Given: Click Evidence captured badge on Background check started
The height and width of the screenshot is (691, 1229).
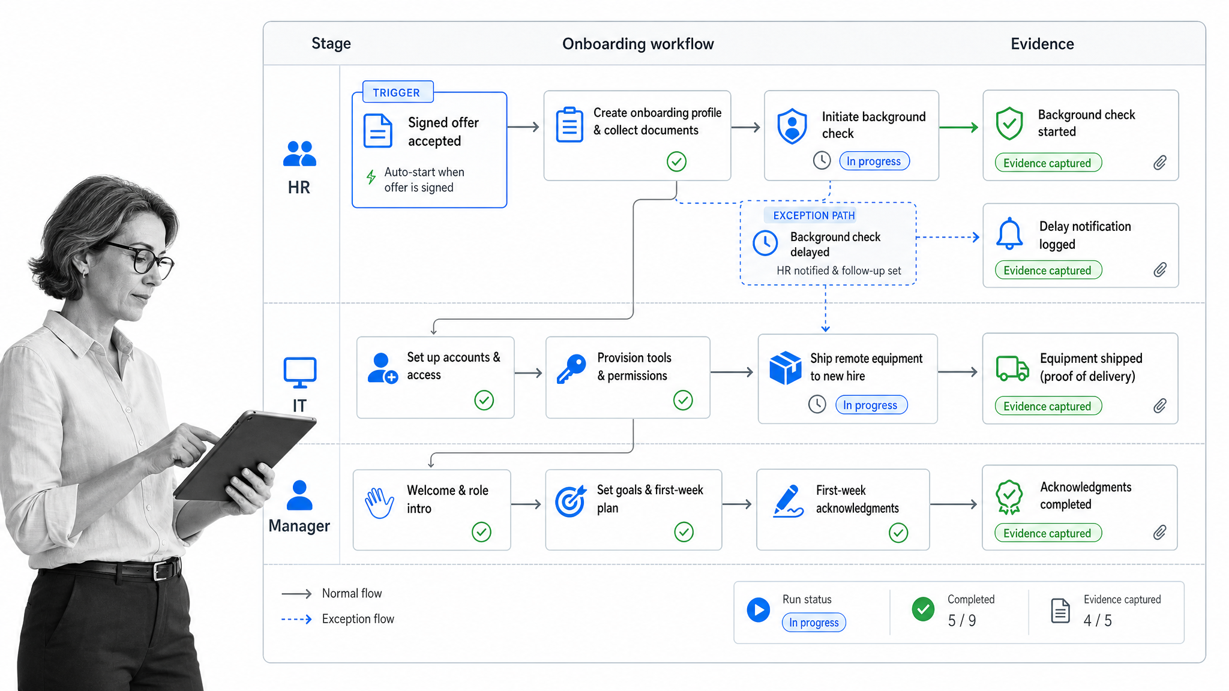Looking at the screenshot, I should 1048,163.
